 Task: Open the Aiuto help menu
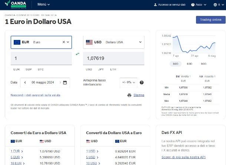coord(199,4)
